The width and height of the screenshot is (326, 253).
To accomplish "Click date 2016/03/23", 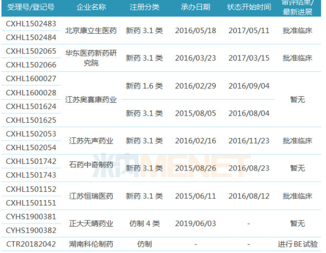I will click(195, 58).
